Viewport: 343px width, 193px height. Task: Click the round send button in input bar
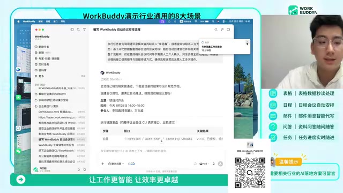(x=220, y=164)
